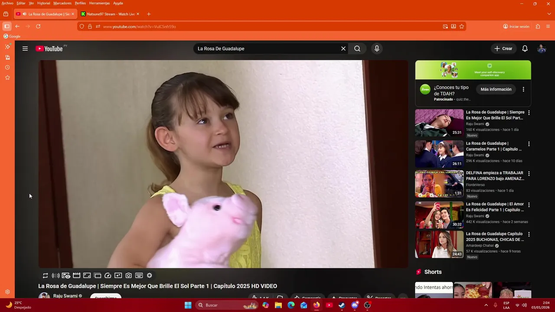Screen dimensions: 555x312
Task: Go to the YouTube home logo
Action: [x=49, y=49]
